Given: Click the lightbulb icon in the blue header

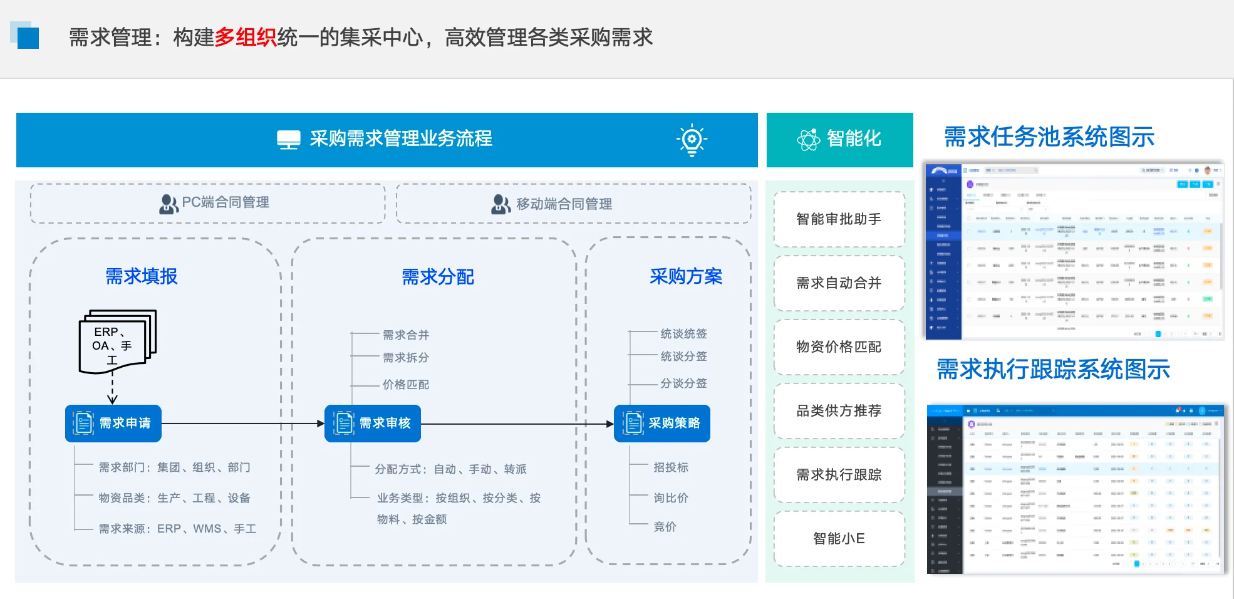Looking at the screenshot, I should click(x=692, y=140).
